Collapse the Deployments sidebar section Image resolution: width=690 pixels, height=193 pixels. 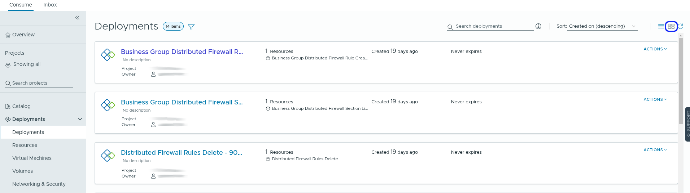point(80,119)
